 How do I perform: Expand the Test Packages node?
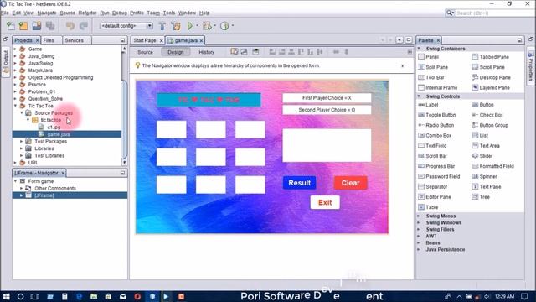coord(22,141)
